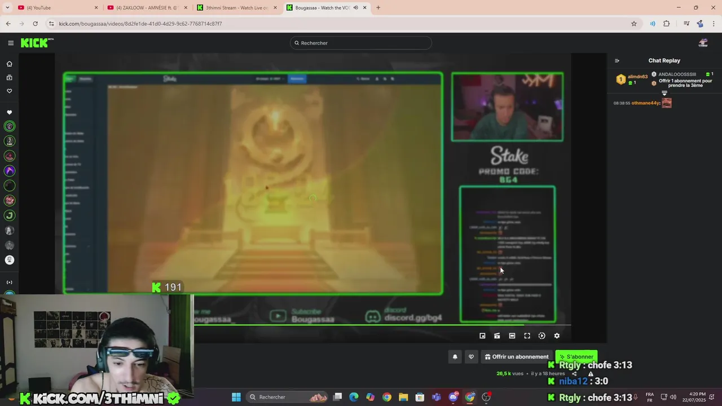Bookmark this page with the star
722x406 pixels.
point(634,24)
